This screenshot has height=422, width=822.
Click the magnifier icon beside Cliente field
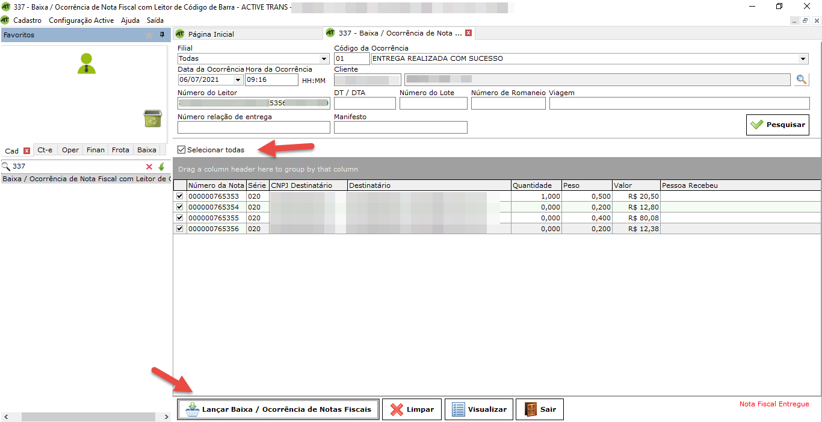(801, 79)
